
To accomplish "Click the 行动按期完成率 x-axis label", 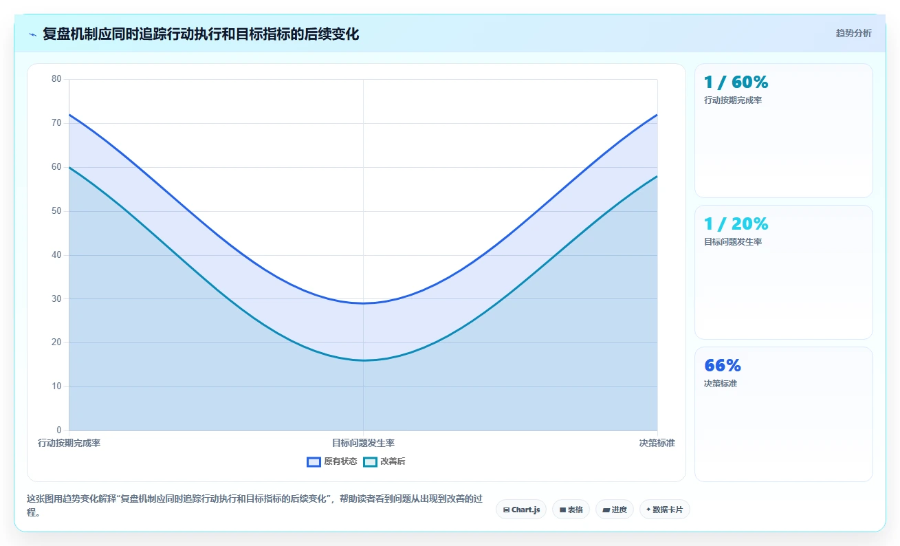I will (69, 444).
